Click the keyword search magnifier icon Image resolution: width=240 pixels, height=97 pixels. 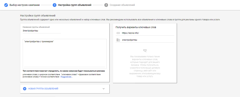(x=145, y=51)
